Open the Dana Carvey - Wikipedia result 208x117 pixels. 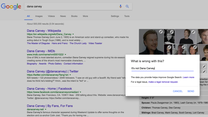pos(44,31)
